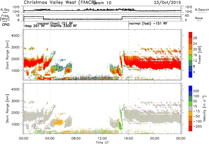Viewport: 209px width, 144px height.
Task: Click the power panel Slant Range [km] label
Action: click(7, 55)
